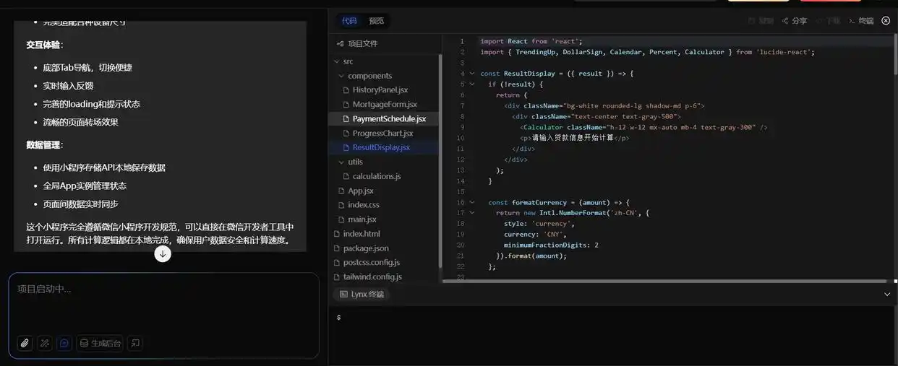Fold code at line 5 chevron
The image size is (898, 366).
click(472, 84)
